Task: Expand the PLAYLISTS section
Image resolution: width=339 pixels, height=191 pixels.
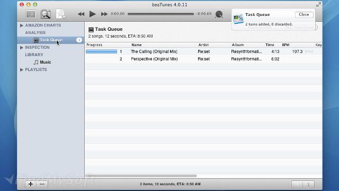Action: (x=21, y=70)
